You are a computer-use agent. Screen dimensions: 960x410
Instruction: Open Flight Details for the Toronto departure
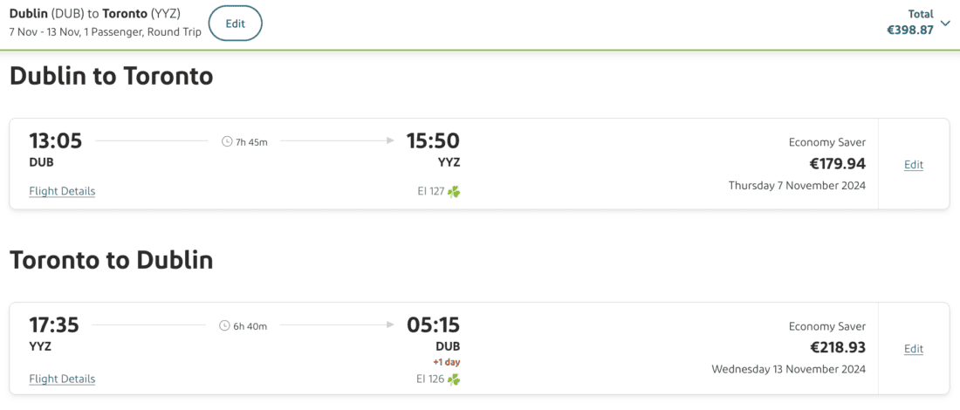[62, 379]
